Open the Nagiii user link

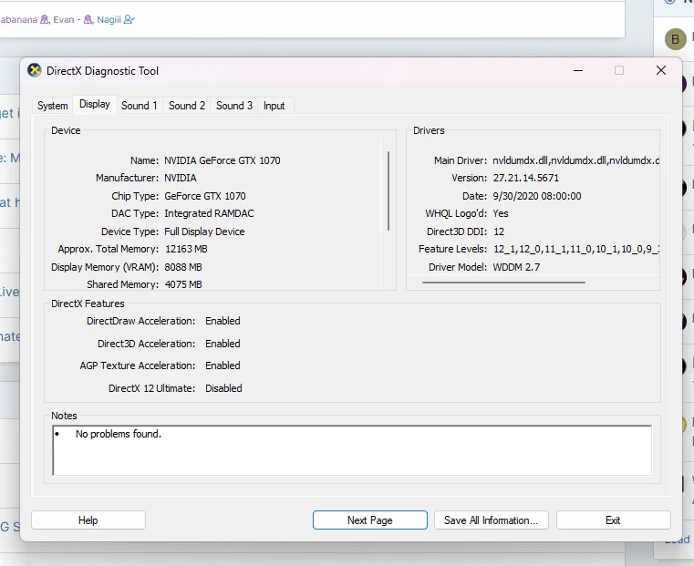coord(109,19)
